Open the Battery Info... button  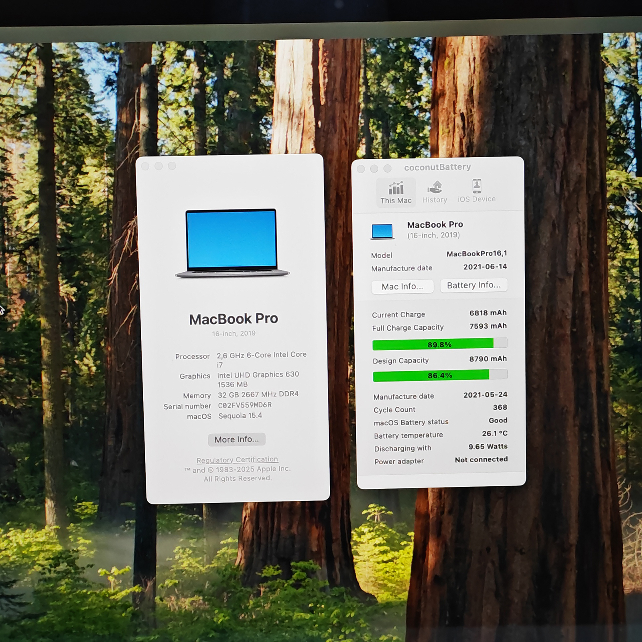[x=474, y=285]
